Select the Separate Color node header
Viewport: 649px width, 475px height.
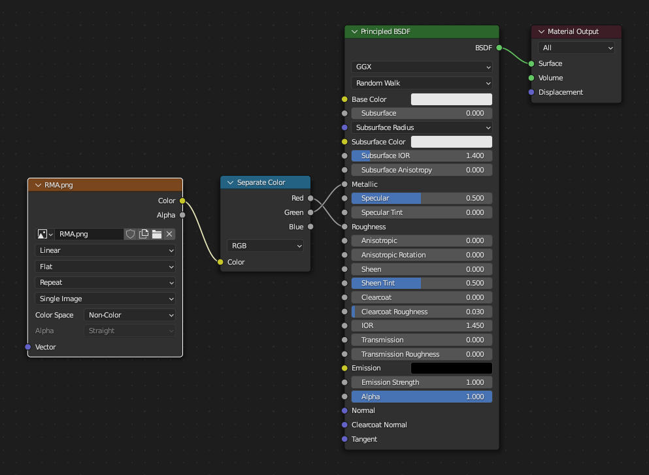265,182
